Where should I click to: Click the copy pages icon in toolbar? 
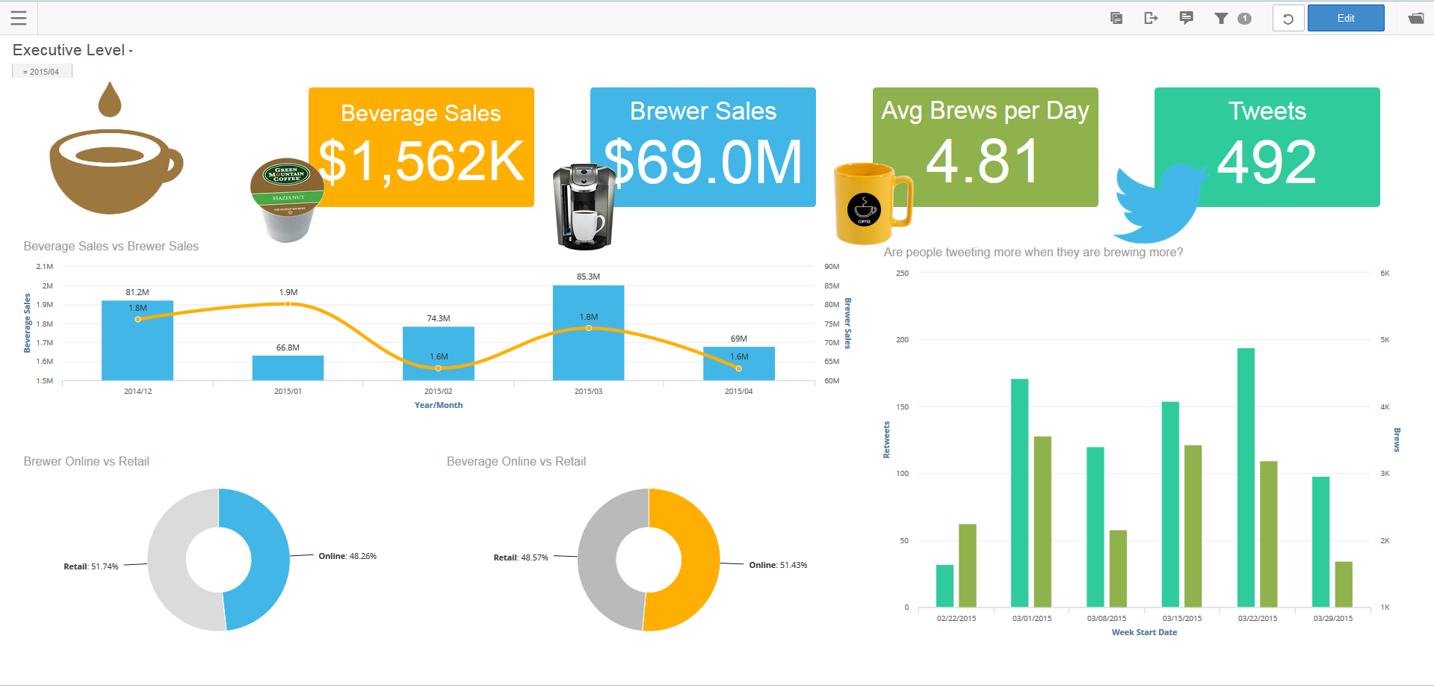(x=1116, y=18)
